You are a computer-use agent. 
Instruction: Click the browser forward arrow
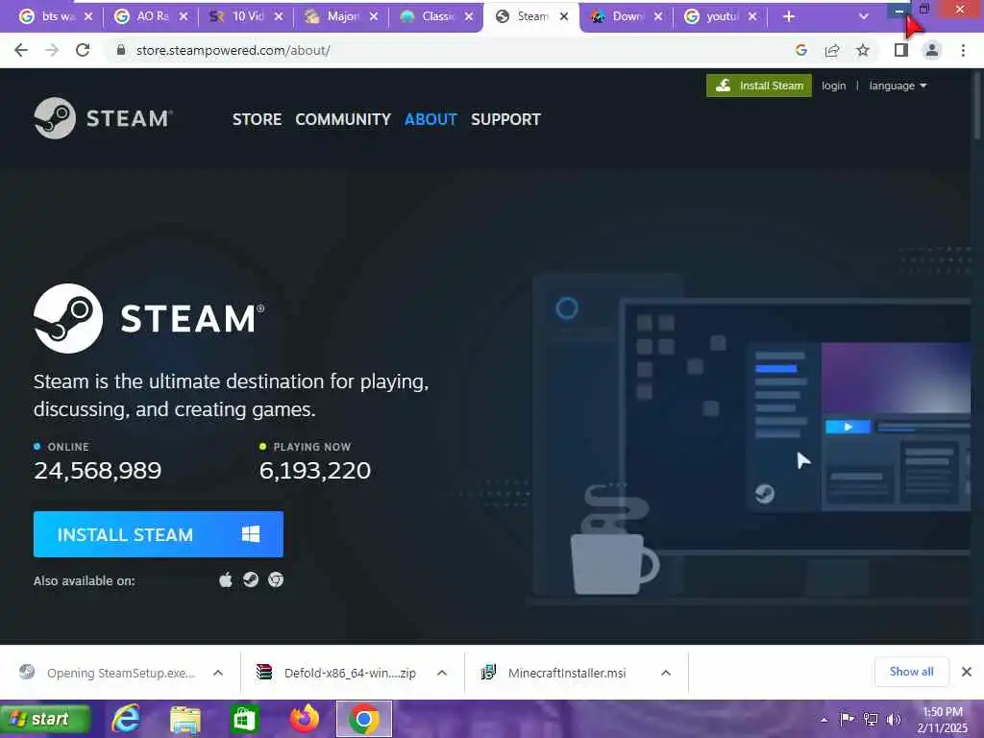click(x=52, y=50)
